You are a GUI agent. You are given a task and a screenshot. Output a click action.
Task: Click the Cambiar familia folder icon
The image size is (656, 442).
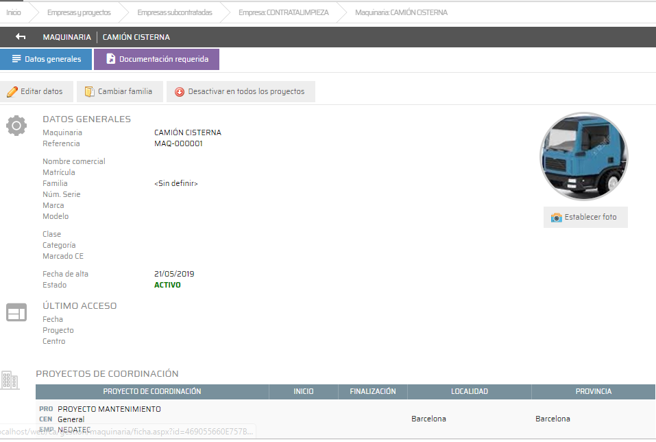(x=89, y=91)
